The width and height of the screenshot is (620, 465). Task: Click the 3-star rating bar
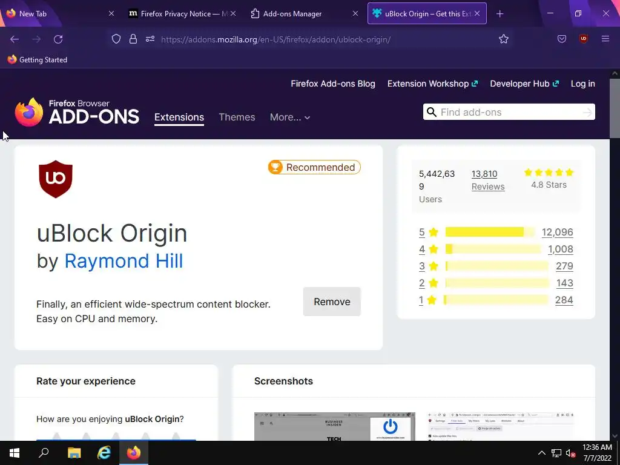tap(497, 266)
